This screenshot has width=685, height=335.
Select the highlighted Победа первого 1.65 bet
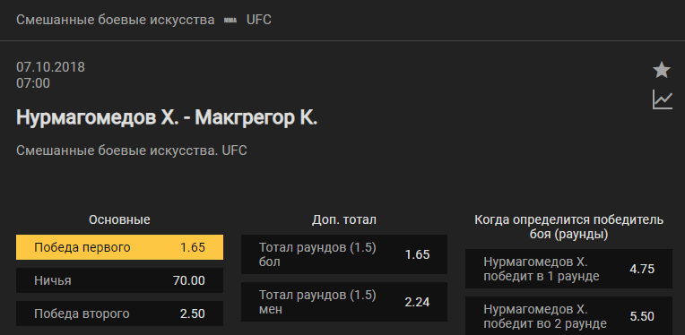pos(120,247)
